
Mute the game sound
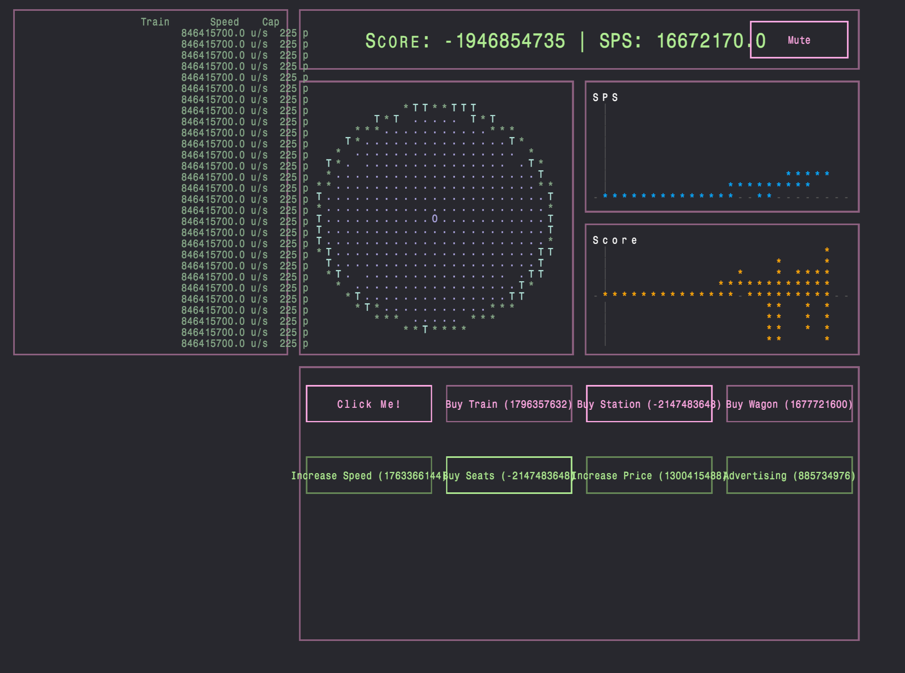799,40
